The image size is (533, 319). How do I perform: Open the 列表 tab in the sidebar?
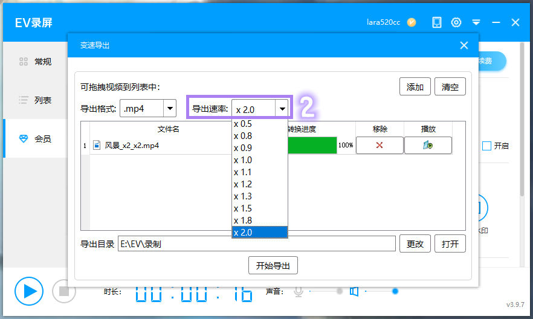tap(35, 100)
